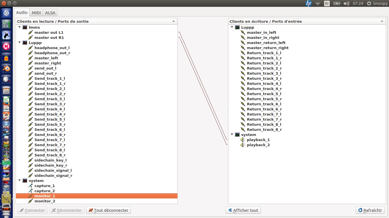Launch Audacity from the dock
This screenshot has height=218, width=389.
6,57
